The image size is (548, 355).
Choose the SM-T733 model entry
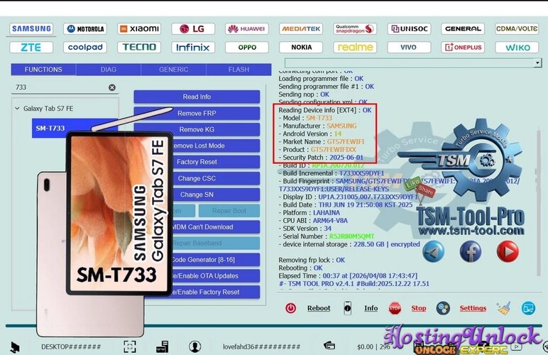click(x=50, y=129)
